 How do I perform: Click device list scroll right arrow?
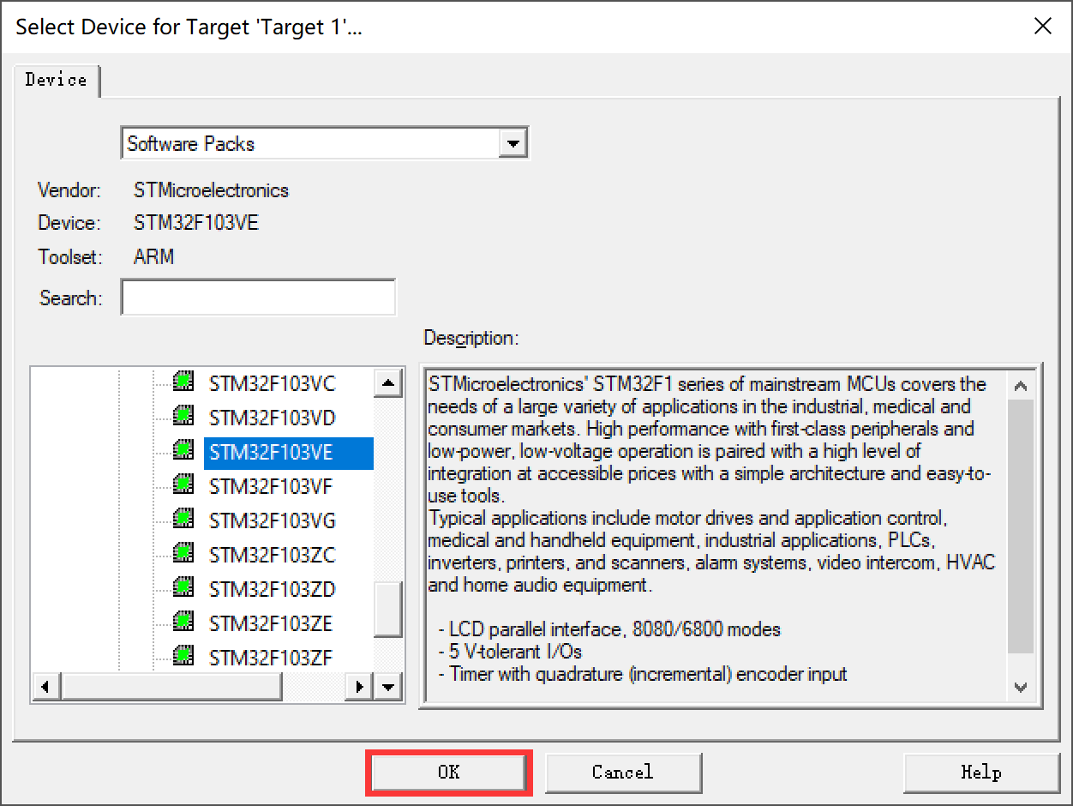(x=360, y=687)
